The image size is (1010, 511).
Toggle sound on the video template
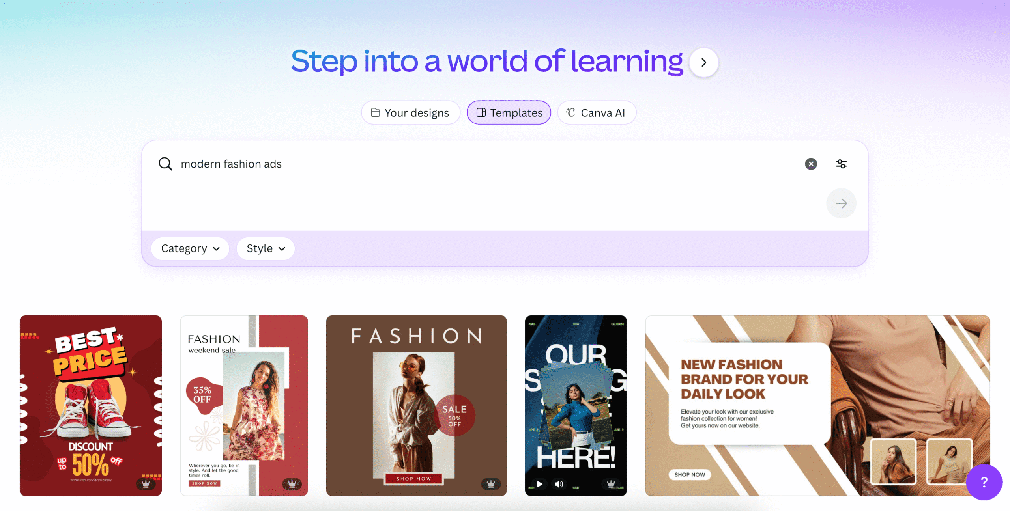coord(559,484)
